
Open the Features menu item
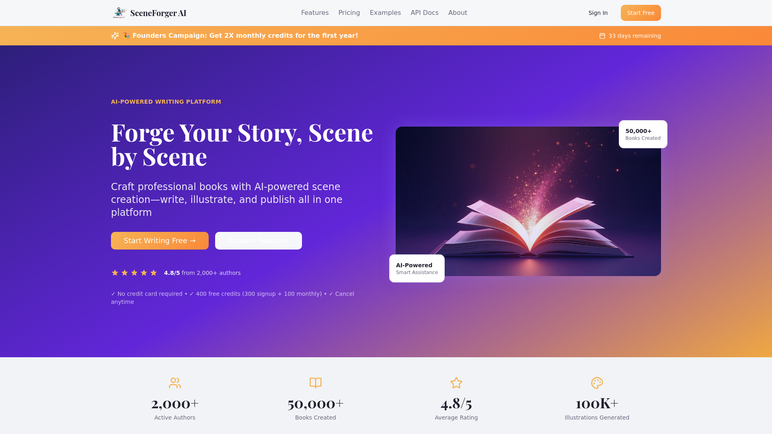[315, 13]
